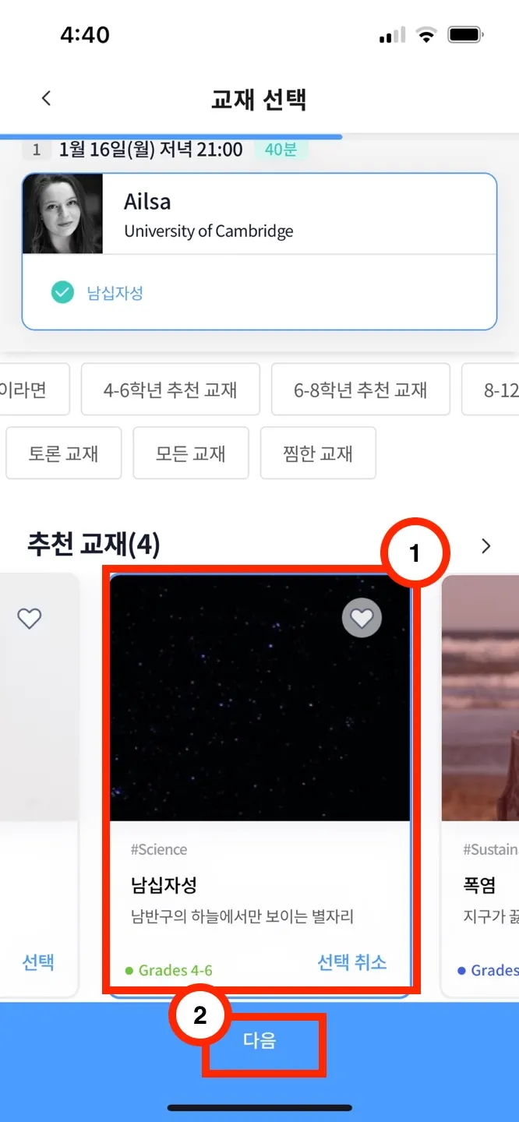
Task: Tap the blue progress bar under header
Action: pos(171,136)
